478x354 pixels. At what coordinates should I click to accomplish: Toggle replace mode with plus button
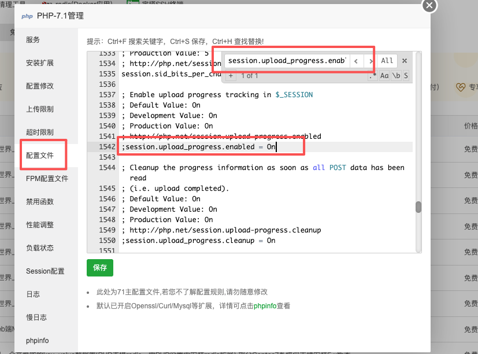click(x=231, y=76)
